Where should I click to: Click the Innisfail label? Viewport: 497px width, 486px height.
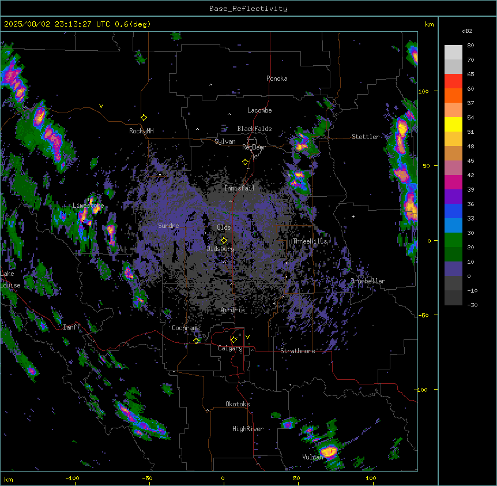tap(239, 188)
